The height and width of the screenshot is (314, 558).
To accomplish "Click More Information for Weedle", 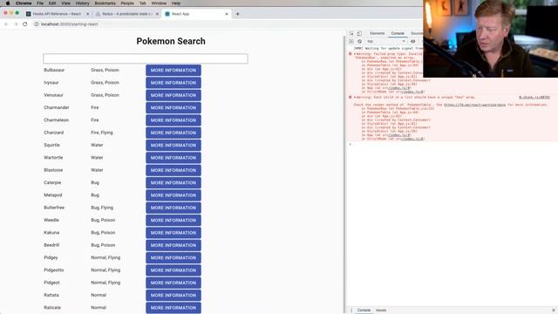I will (x=174, y=220).
